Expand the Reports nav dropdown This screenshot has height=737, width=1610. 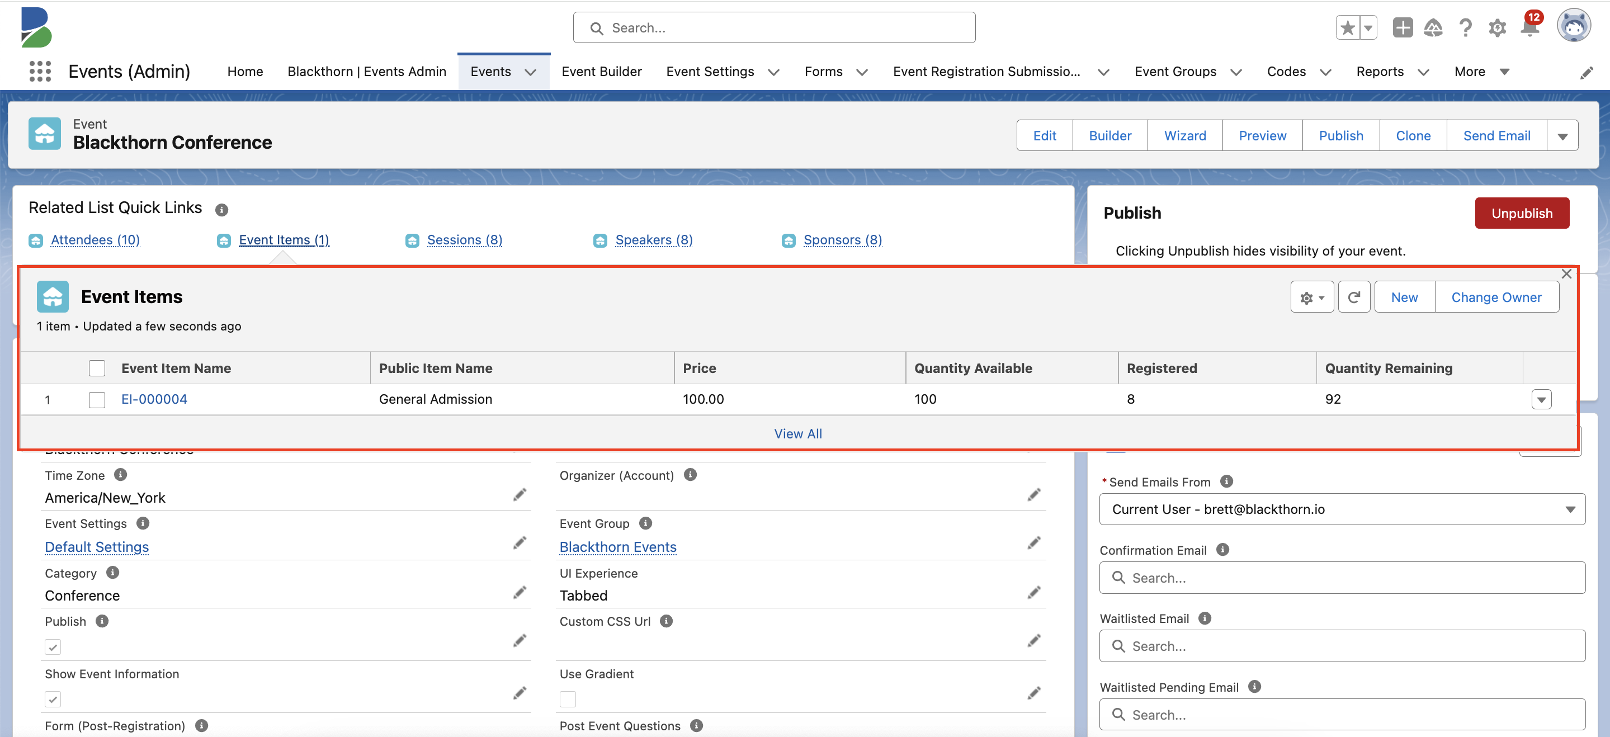pos(1423,72)
